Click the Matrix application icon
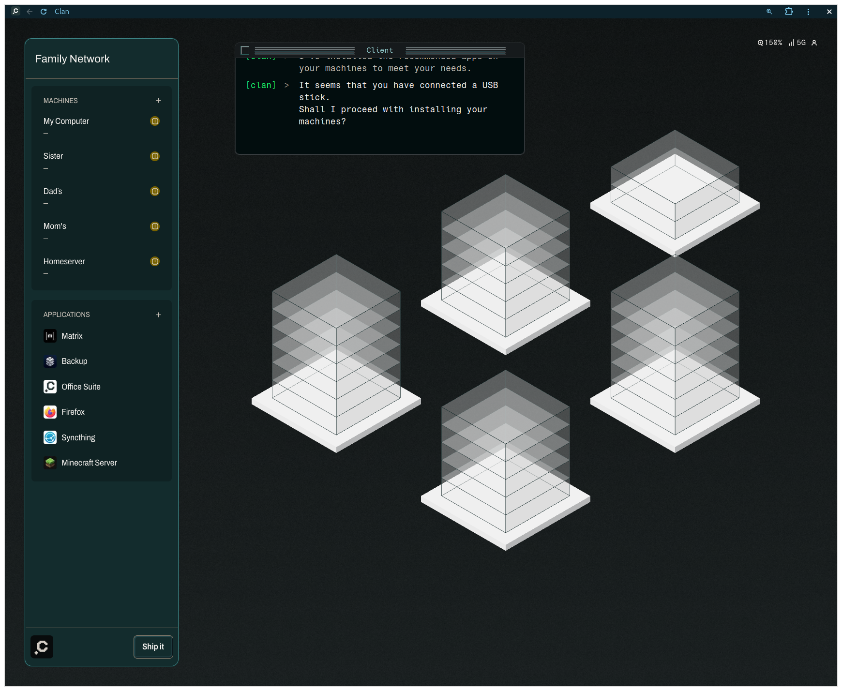Image resolution: width=842 pixels, height=691 pixels. pyautogui.click(x=50, y=336)
